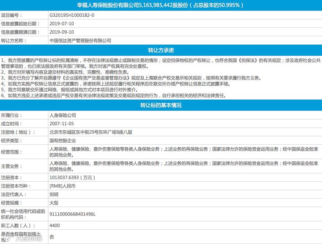
Task: Click the 经营范围 label
Action: coord(11,152)
